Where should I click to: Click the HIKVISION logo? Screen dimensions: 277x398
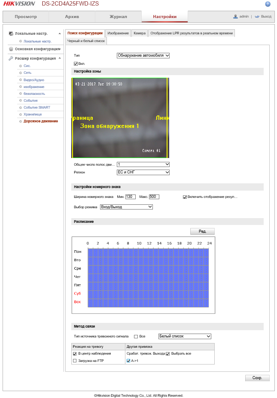coord(19,4)
